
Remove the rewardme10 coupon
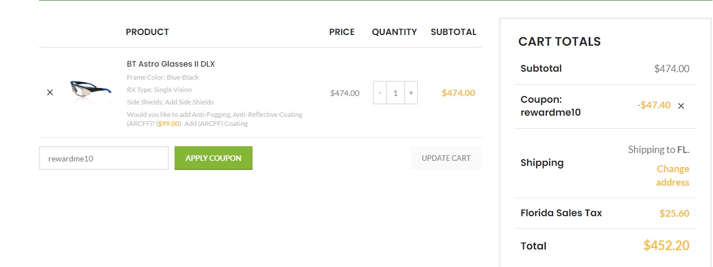(681, 106)
